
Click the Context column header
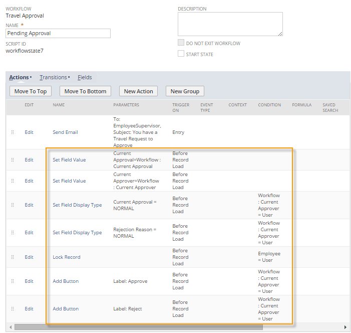(x=237, y=105)
